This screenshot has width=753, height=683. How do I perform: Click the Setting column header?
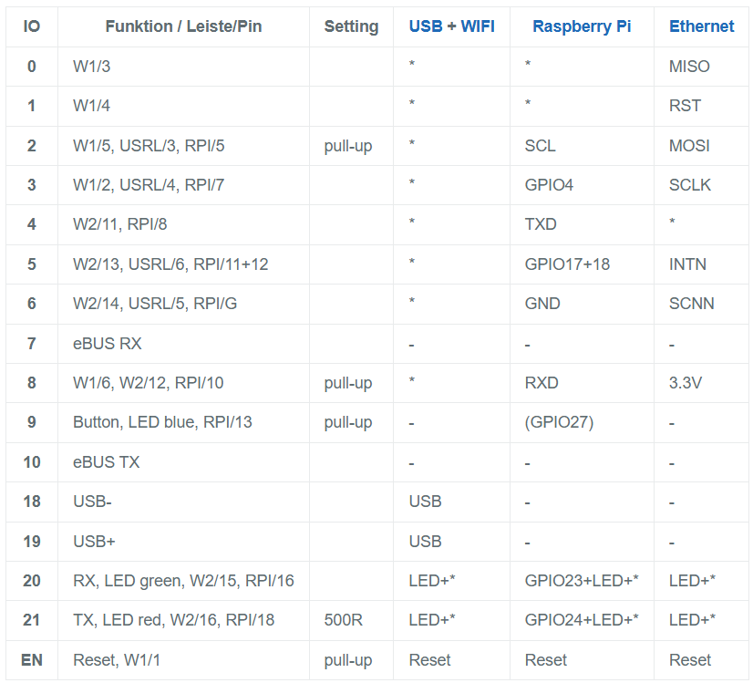[351, 26]
